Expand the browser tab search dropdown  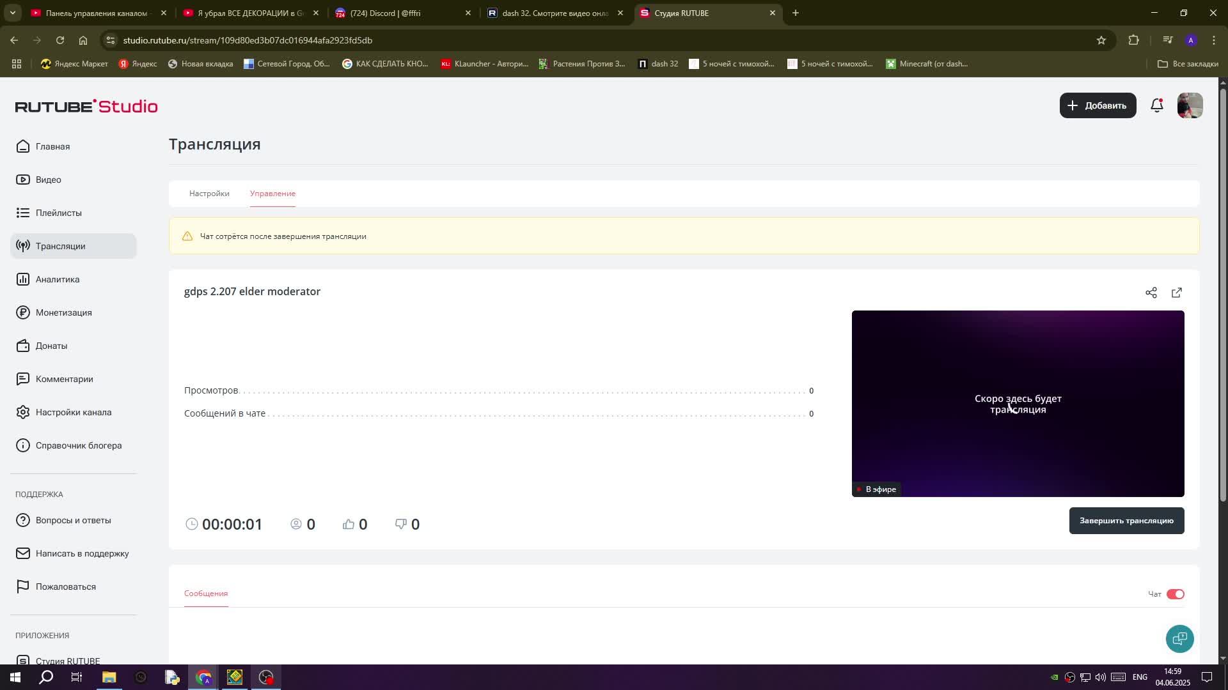12,13
